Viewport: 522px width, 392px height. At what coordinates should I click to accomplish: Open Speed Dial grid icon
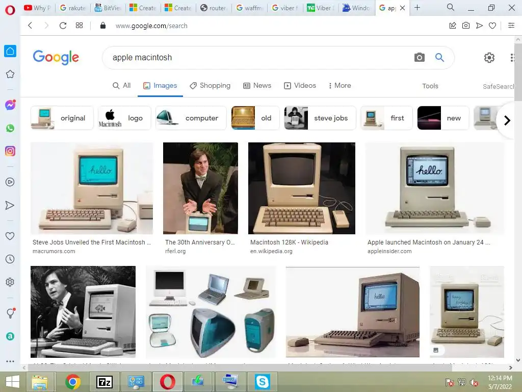(x=79, y=26)
